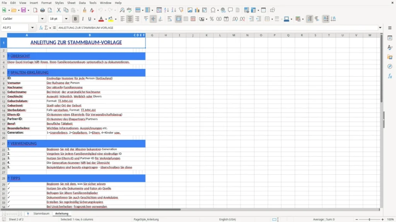Click the formula equals sign button

(54, 28)
